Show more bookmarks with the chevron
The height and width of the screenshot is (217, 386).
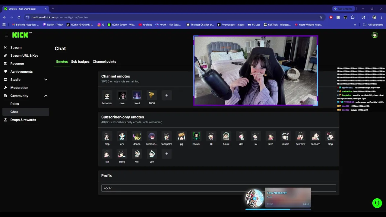click(x=355, y=25)
